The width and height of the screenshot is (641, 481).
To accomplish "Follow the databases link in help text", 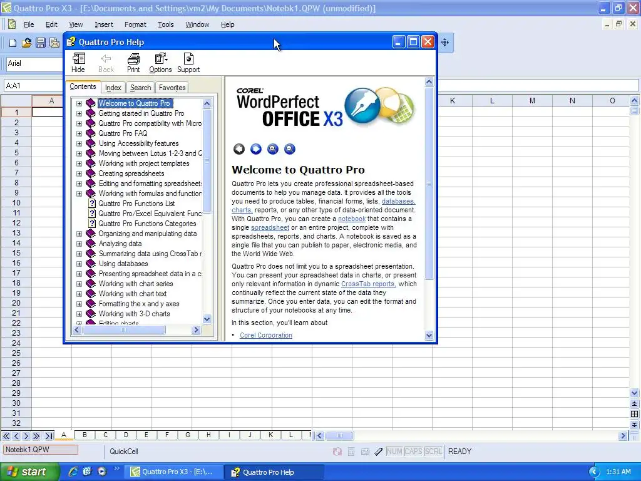I will [398, 201].
